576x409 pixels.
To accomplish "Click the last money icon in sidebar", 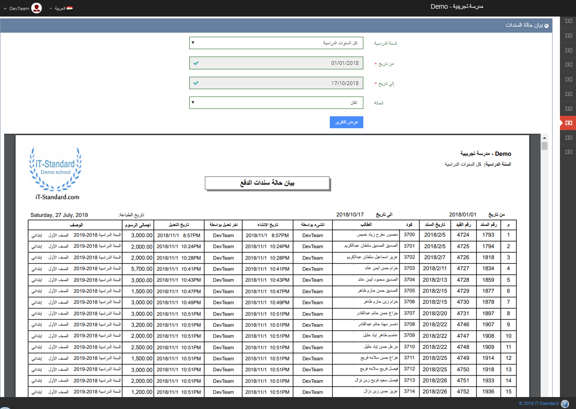I will (x=569, y=151).
